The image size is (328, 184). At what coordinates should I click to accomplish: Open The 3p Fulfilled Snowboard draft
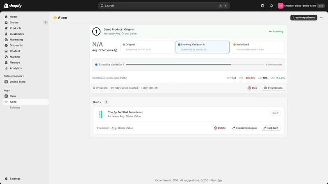click(x=125, y=112)
